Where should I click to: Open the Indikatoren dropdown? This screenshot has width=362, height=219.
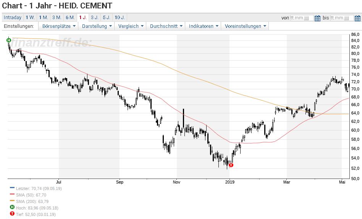pyautogui.click(x=204, y=26)
